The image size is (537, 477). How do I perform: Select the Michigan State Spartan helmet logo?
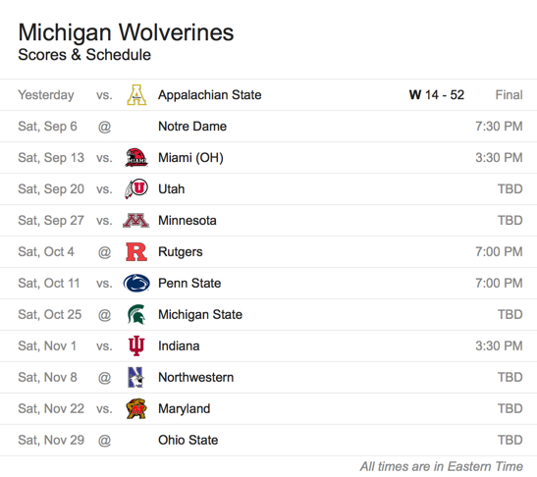136,315
